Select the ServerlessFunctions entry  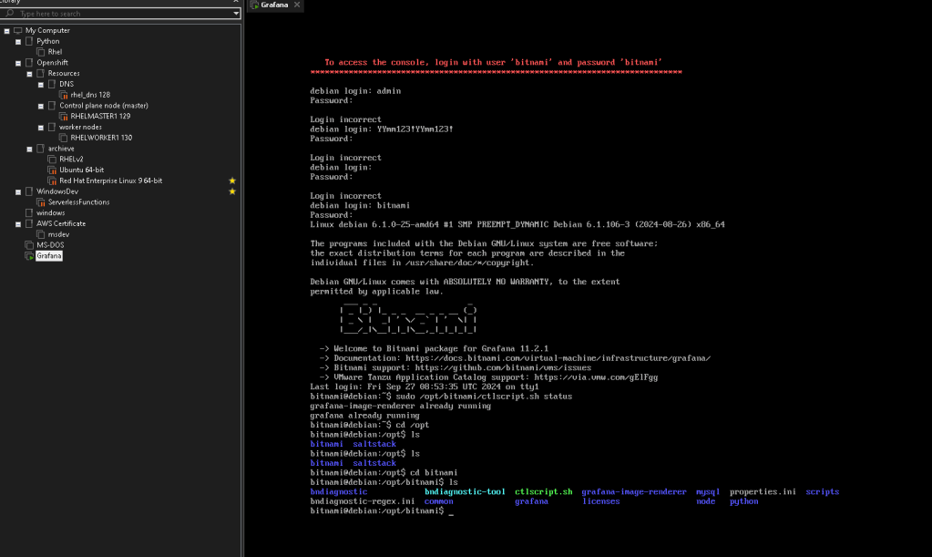pos(78,202)
